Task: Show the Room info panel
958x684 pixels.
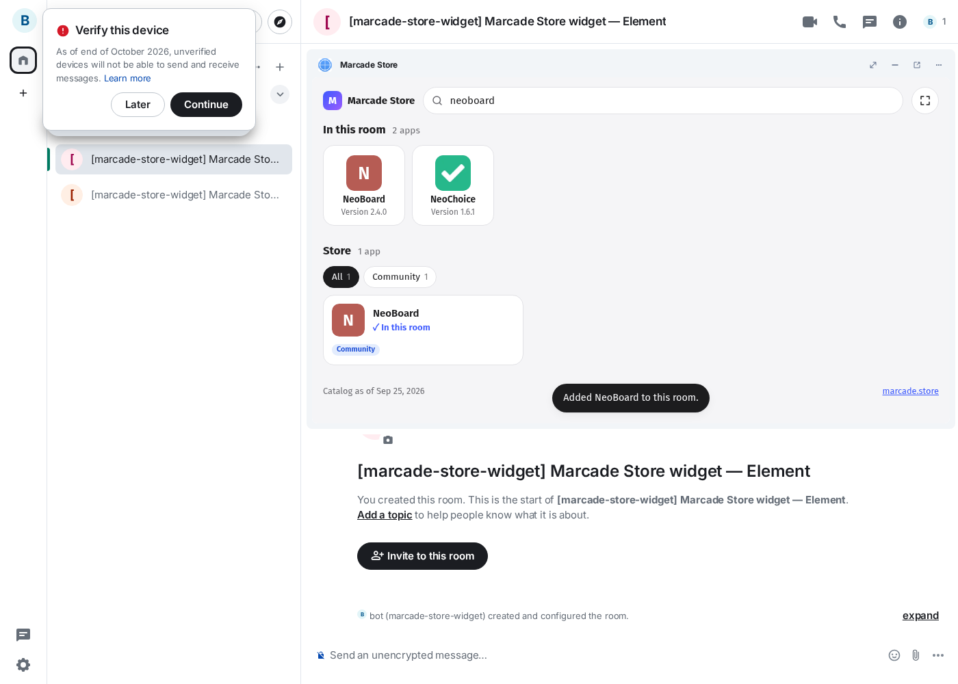Action: [900, 22]
